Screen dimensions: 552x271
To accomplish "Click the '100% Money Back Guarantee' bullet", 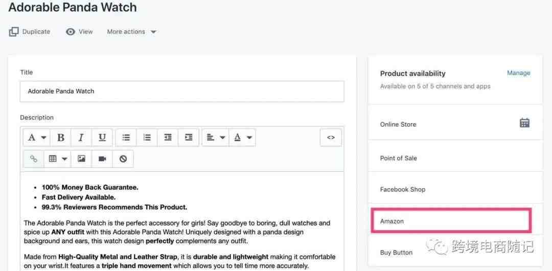I will click(90, 188).
